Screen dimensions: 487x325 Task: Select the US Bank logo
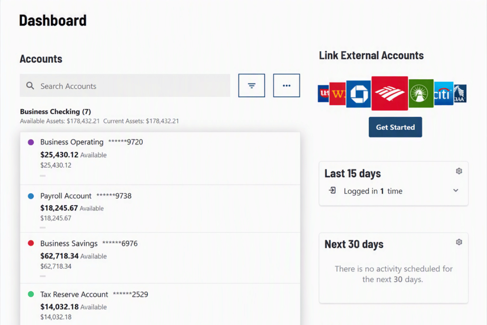323,93
